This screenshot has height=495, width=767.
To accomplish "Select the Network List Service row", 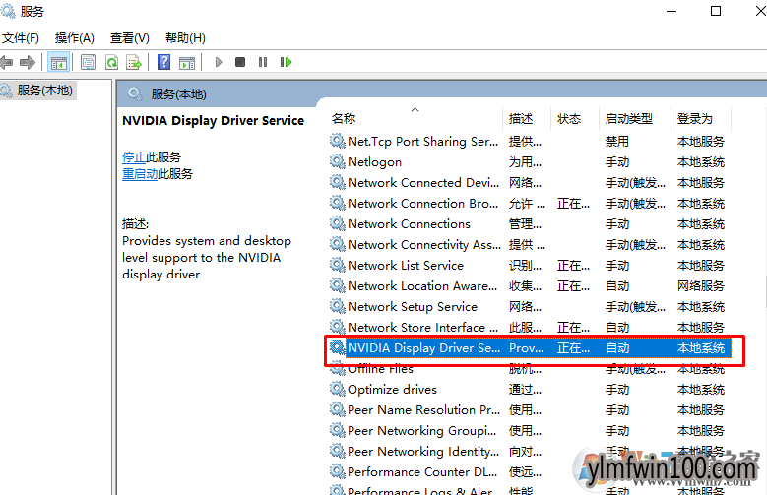I will (530, 265).
